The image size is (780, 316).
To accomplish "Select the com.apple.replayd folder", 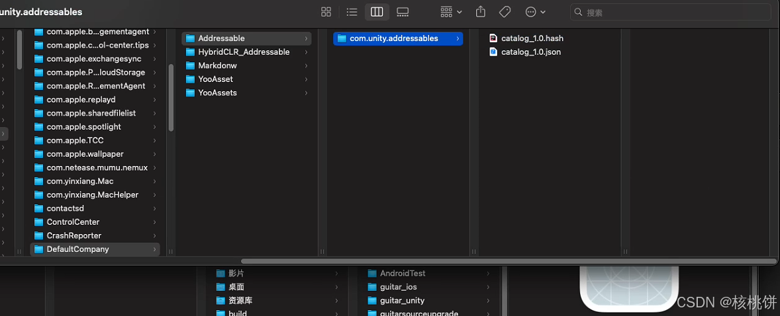I will [95, 99].
